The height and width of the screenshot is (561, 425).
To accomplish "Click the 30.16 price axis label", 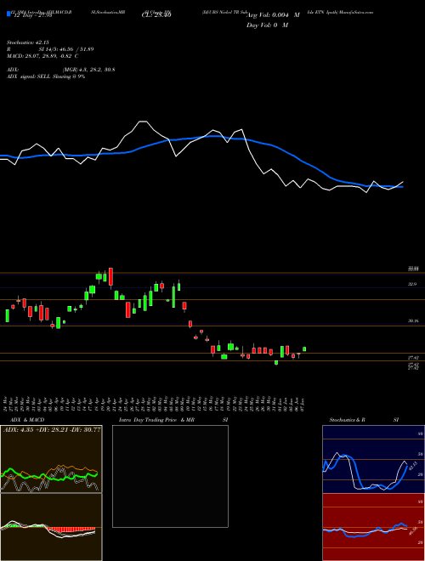I will [x=413, y=321].
